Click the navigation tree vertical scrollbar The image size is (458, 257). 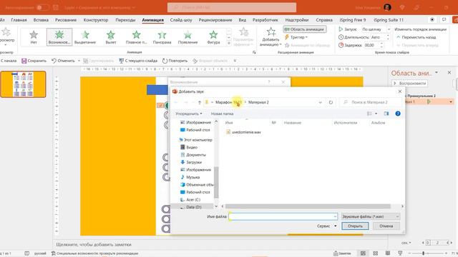216,183
